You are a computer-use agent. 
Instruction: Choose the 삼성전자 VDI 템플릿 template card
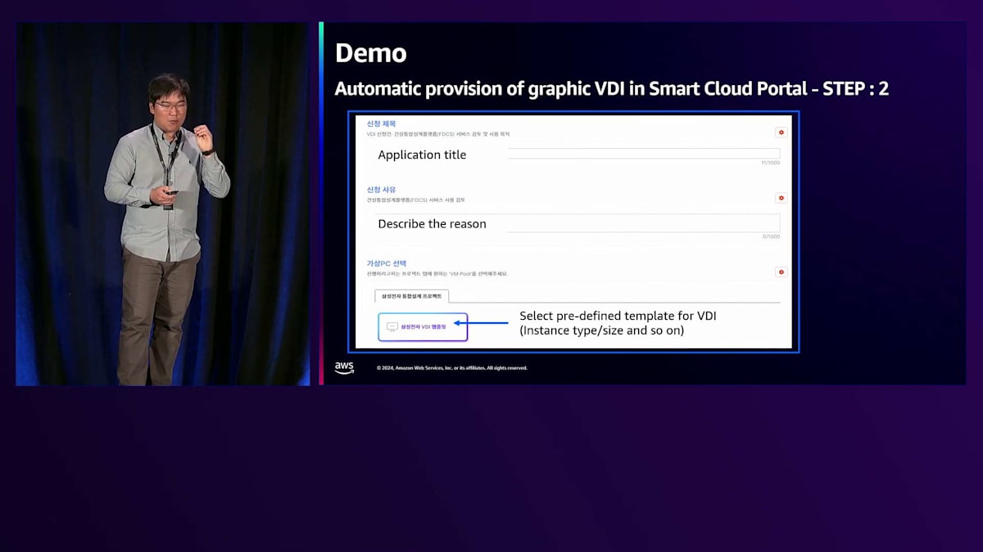point(423,326)
